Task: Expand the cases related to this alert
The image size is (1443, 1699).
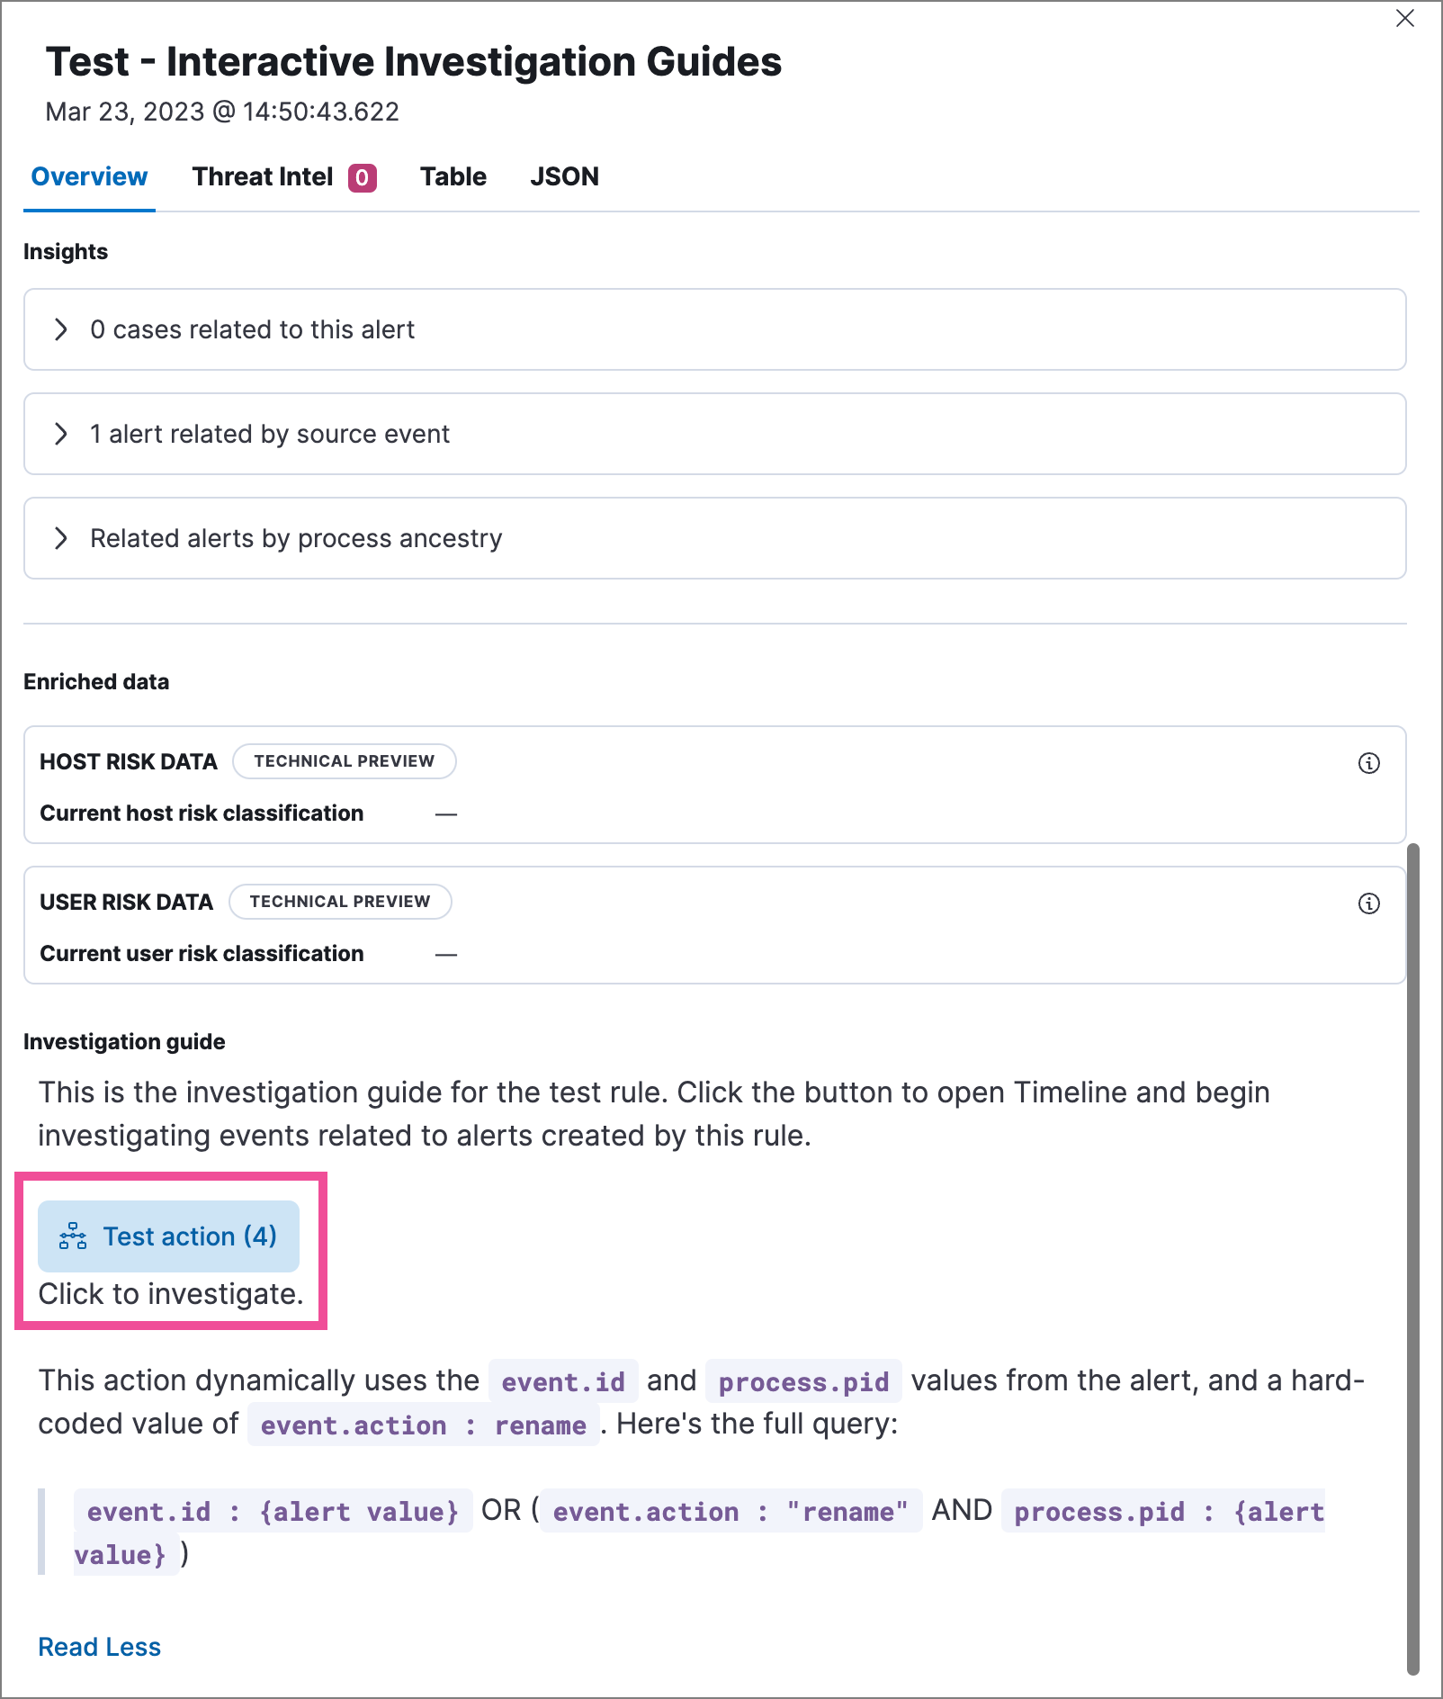Action: point(61,329)
